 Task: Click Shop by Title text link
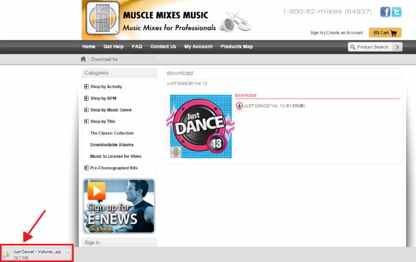(102, 121)
